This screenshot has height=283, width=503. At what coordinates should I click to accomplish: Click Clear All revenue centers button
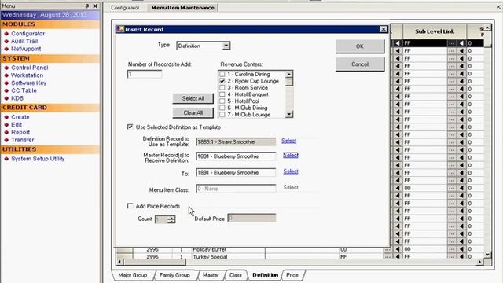[x=193, y=112]
